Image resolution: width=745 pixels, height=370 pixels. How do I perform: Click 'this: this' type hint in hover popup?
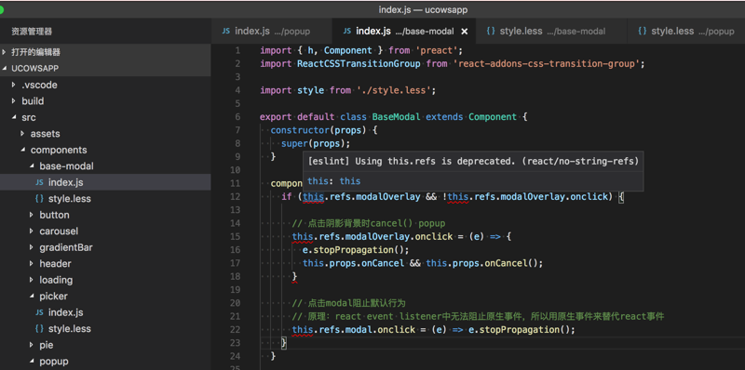[x=333, y=180]
